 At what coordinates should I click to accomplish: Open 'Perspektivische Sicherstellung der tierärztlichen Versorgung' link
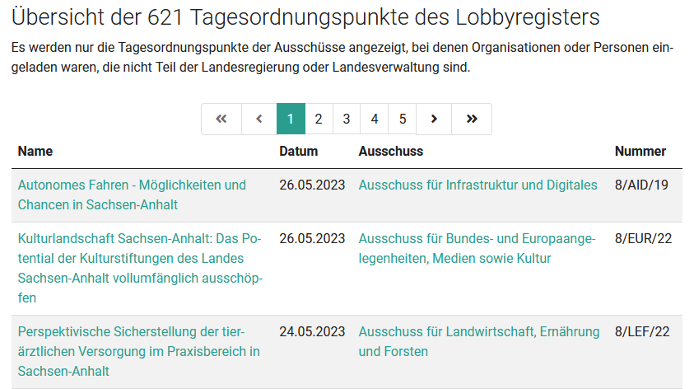(x=138, y=351)
